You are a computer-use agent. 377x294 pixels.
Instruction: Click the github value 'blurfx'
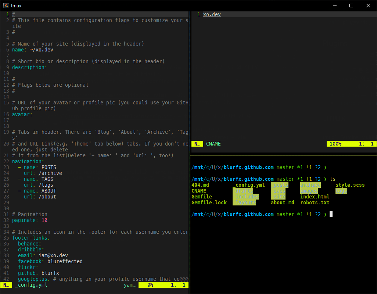click(50, 273)
